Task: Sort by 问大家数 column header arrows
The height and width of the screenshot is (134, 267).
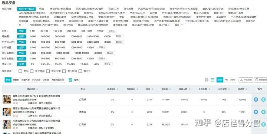Action: [229, 89]
